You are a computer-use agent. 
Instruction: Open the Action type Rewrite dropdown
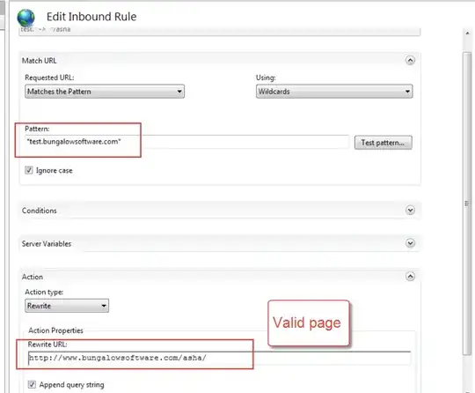(67, 306)
